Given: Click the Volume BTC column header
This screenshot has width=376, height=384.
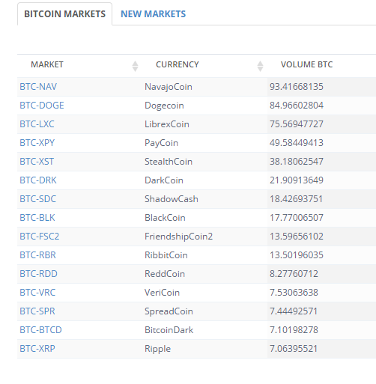Looking at the screenshot, I should pyautogui.click(x=306, y=64).
